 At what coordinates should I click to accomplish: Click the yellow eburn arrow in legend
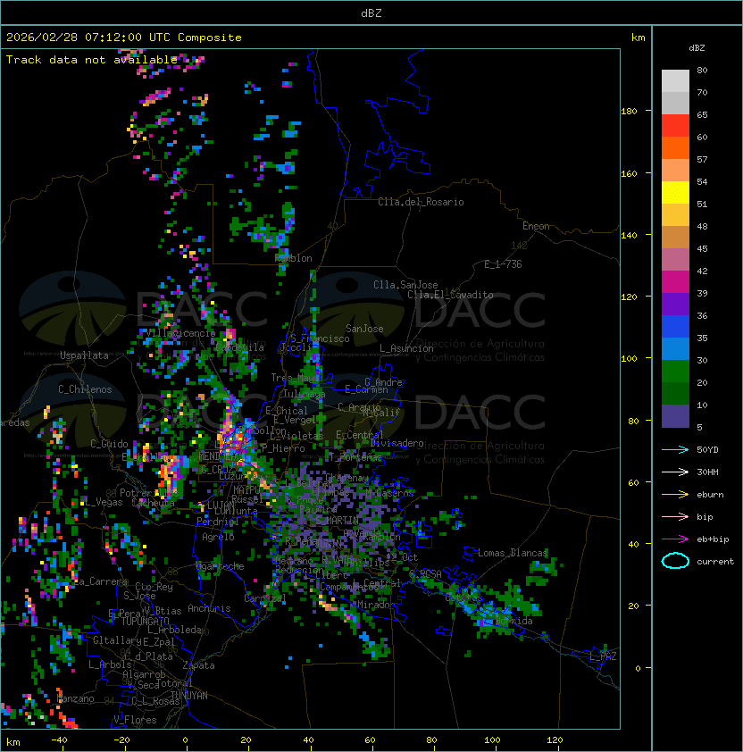click(x=675, y=495)
